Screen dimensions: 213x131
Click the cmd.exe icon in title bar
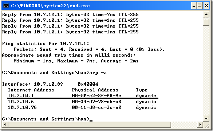[6, 6]
